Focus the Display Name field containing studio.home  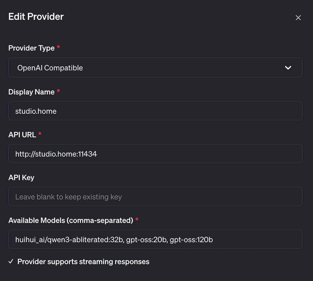155,111
